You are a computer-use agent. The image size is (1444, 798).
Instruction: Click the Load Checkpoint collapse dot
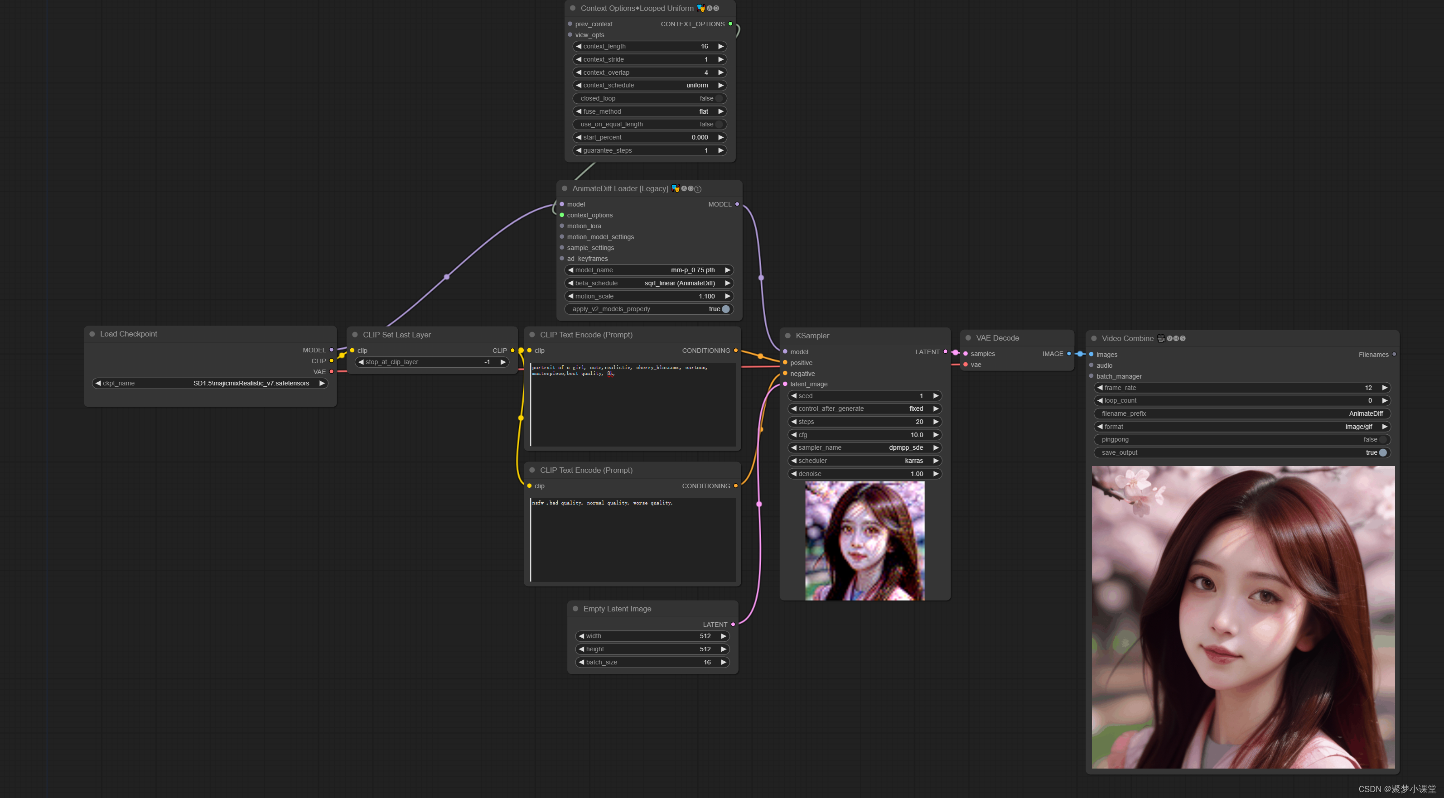pyautogui.click(x=92, y=334)
